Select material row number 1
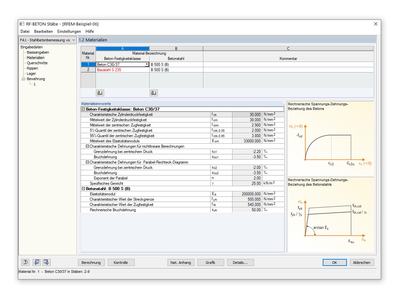This screenshot has height=298, width=398. tap(88, 65)
